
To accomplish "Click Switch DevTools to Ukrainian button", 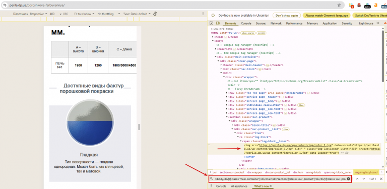I will pyautogui.click(x=370, y=15).
